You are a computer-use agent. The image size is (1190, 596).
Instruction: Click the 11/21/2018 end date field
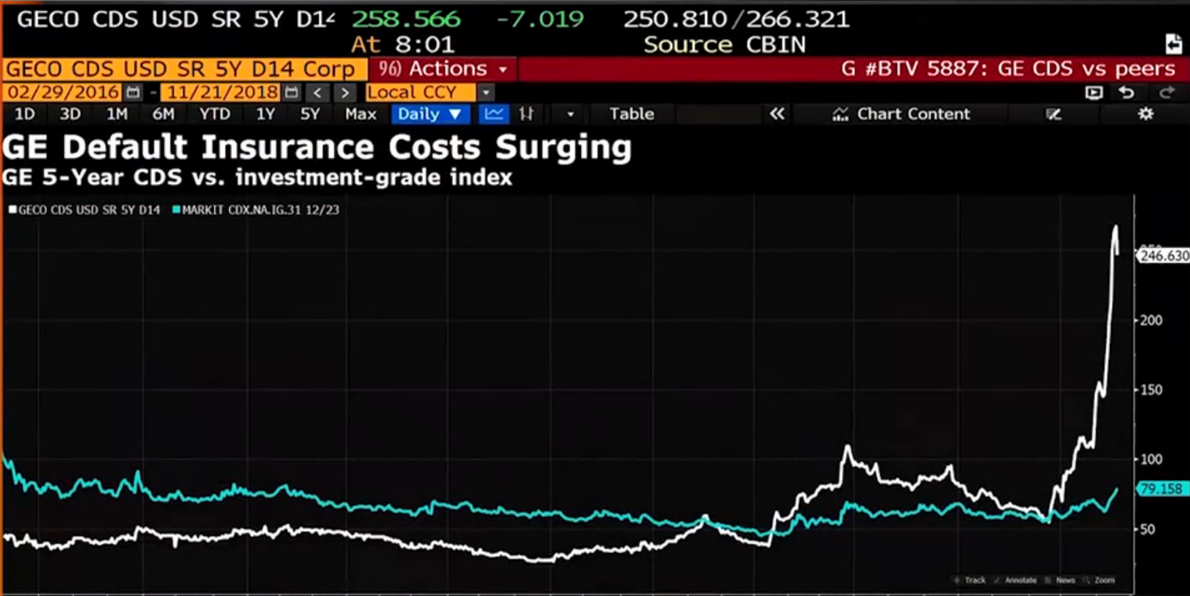click(x=221, y=92)
